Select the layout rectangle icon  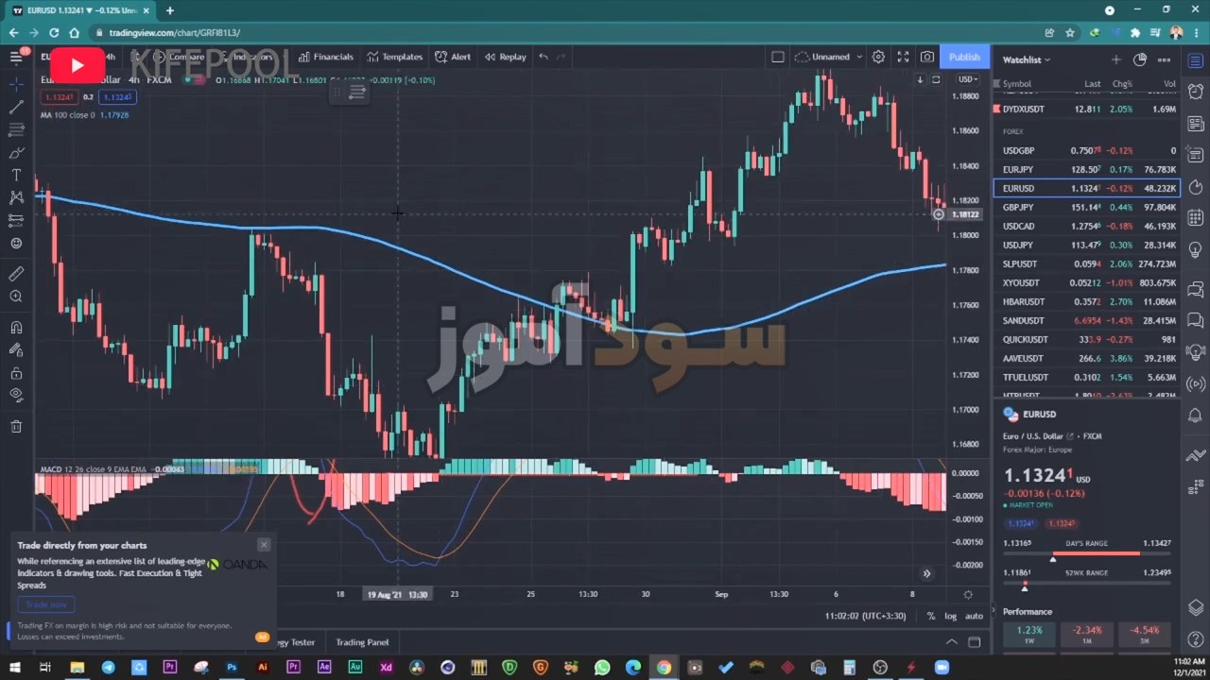tap(778, 57)
